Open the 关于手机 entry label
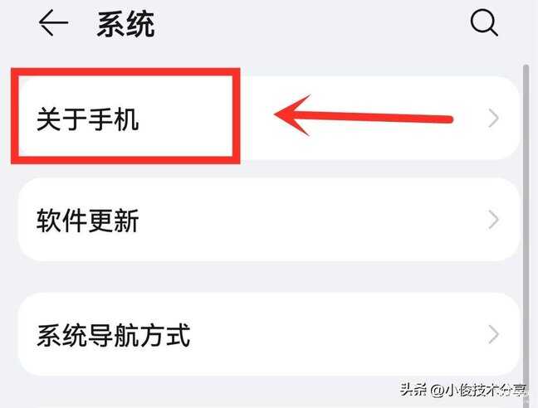The height and width of the screenshot is (408, 538). [x=87, y=119]
